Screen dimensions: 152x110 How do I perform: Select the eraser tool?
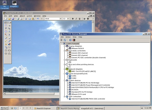click(x=9, y=38)
